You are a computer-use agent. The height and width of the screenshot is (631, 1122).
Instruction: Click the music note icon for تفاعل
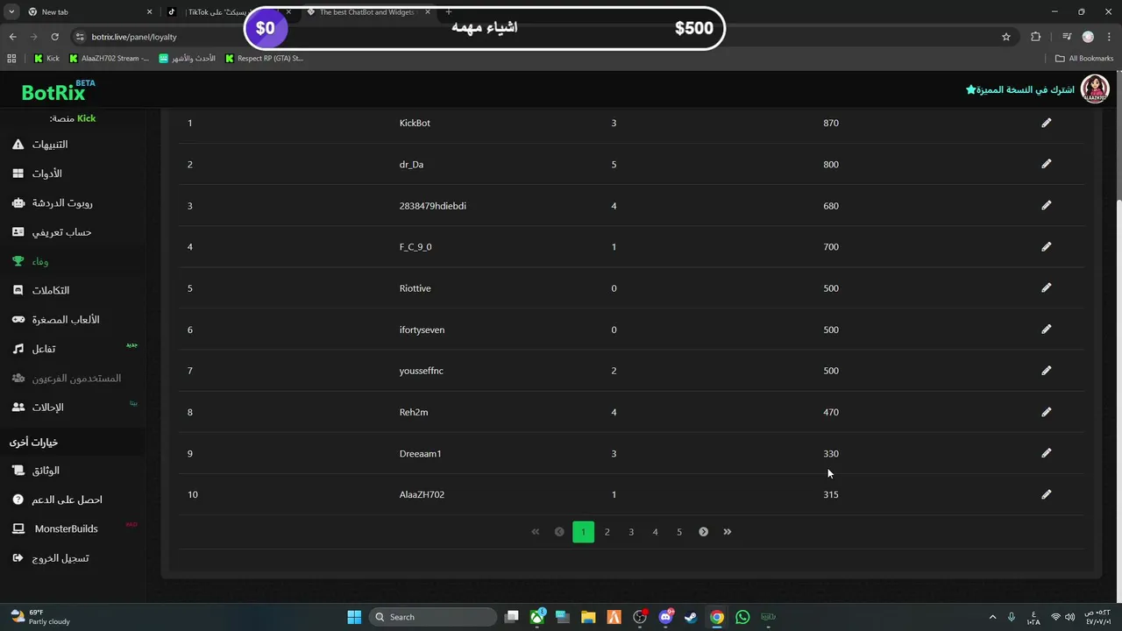(18, 349)
